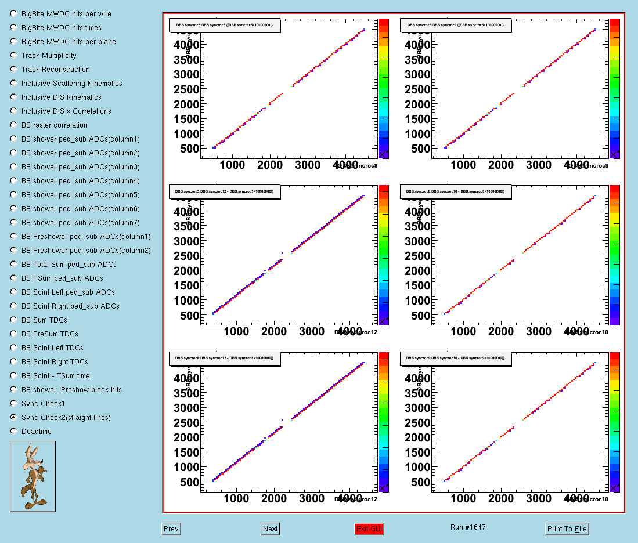
Task: Select BB shower ped_sub ADCs(column7)
Action: click(13, 222)
